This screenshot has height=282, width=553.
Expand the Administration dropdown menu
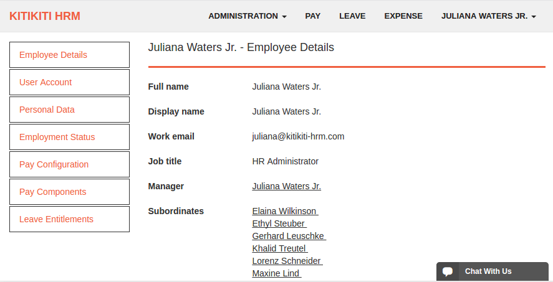247,16
